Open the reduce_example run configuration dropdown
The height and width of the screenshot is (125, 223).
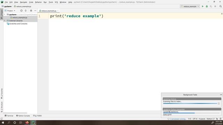[190, 6]
